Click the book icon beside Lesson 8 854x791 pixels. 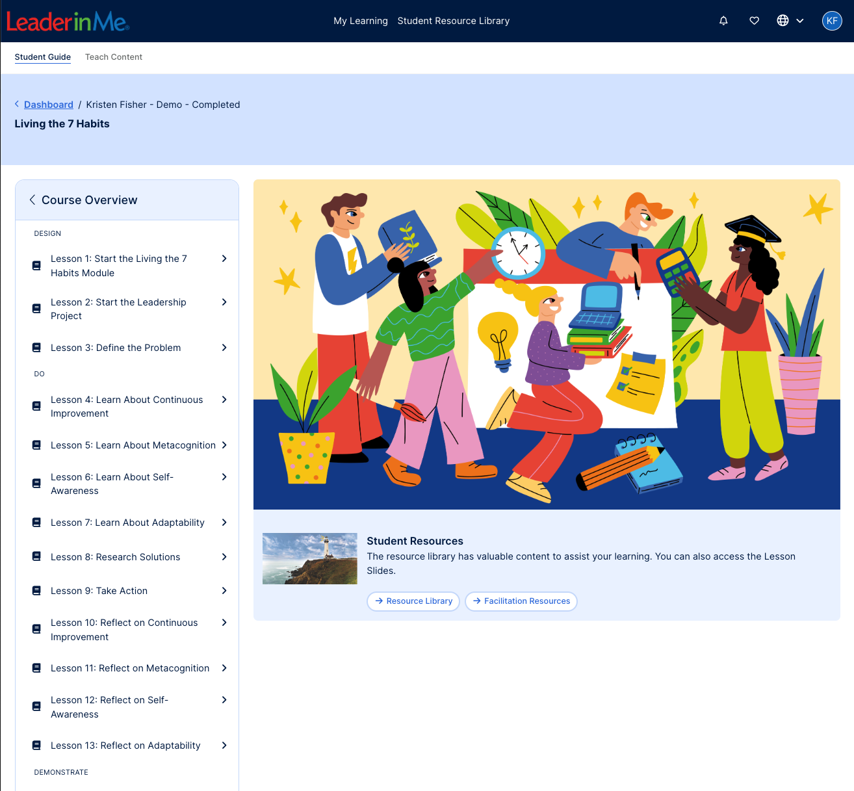(36, 557)
